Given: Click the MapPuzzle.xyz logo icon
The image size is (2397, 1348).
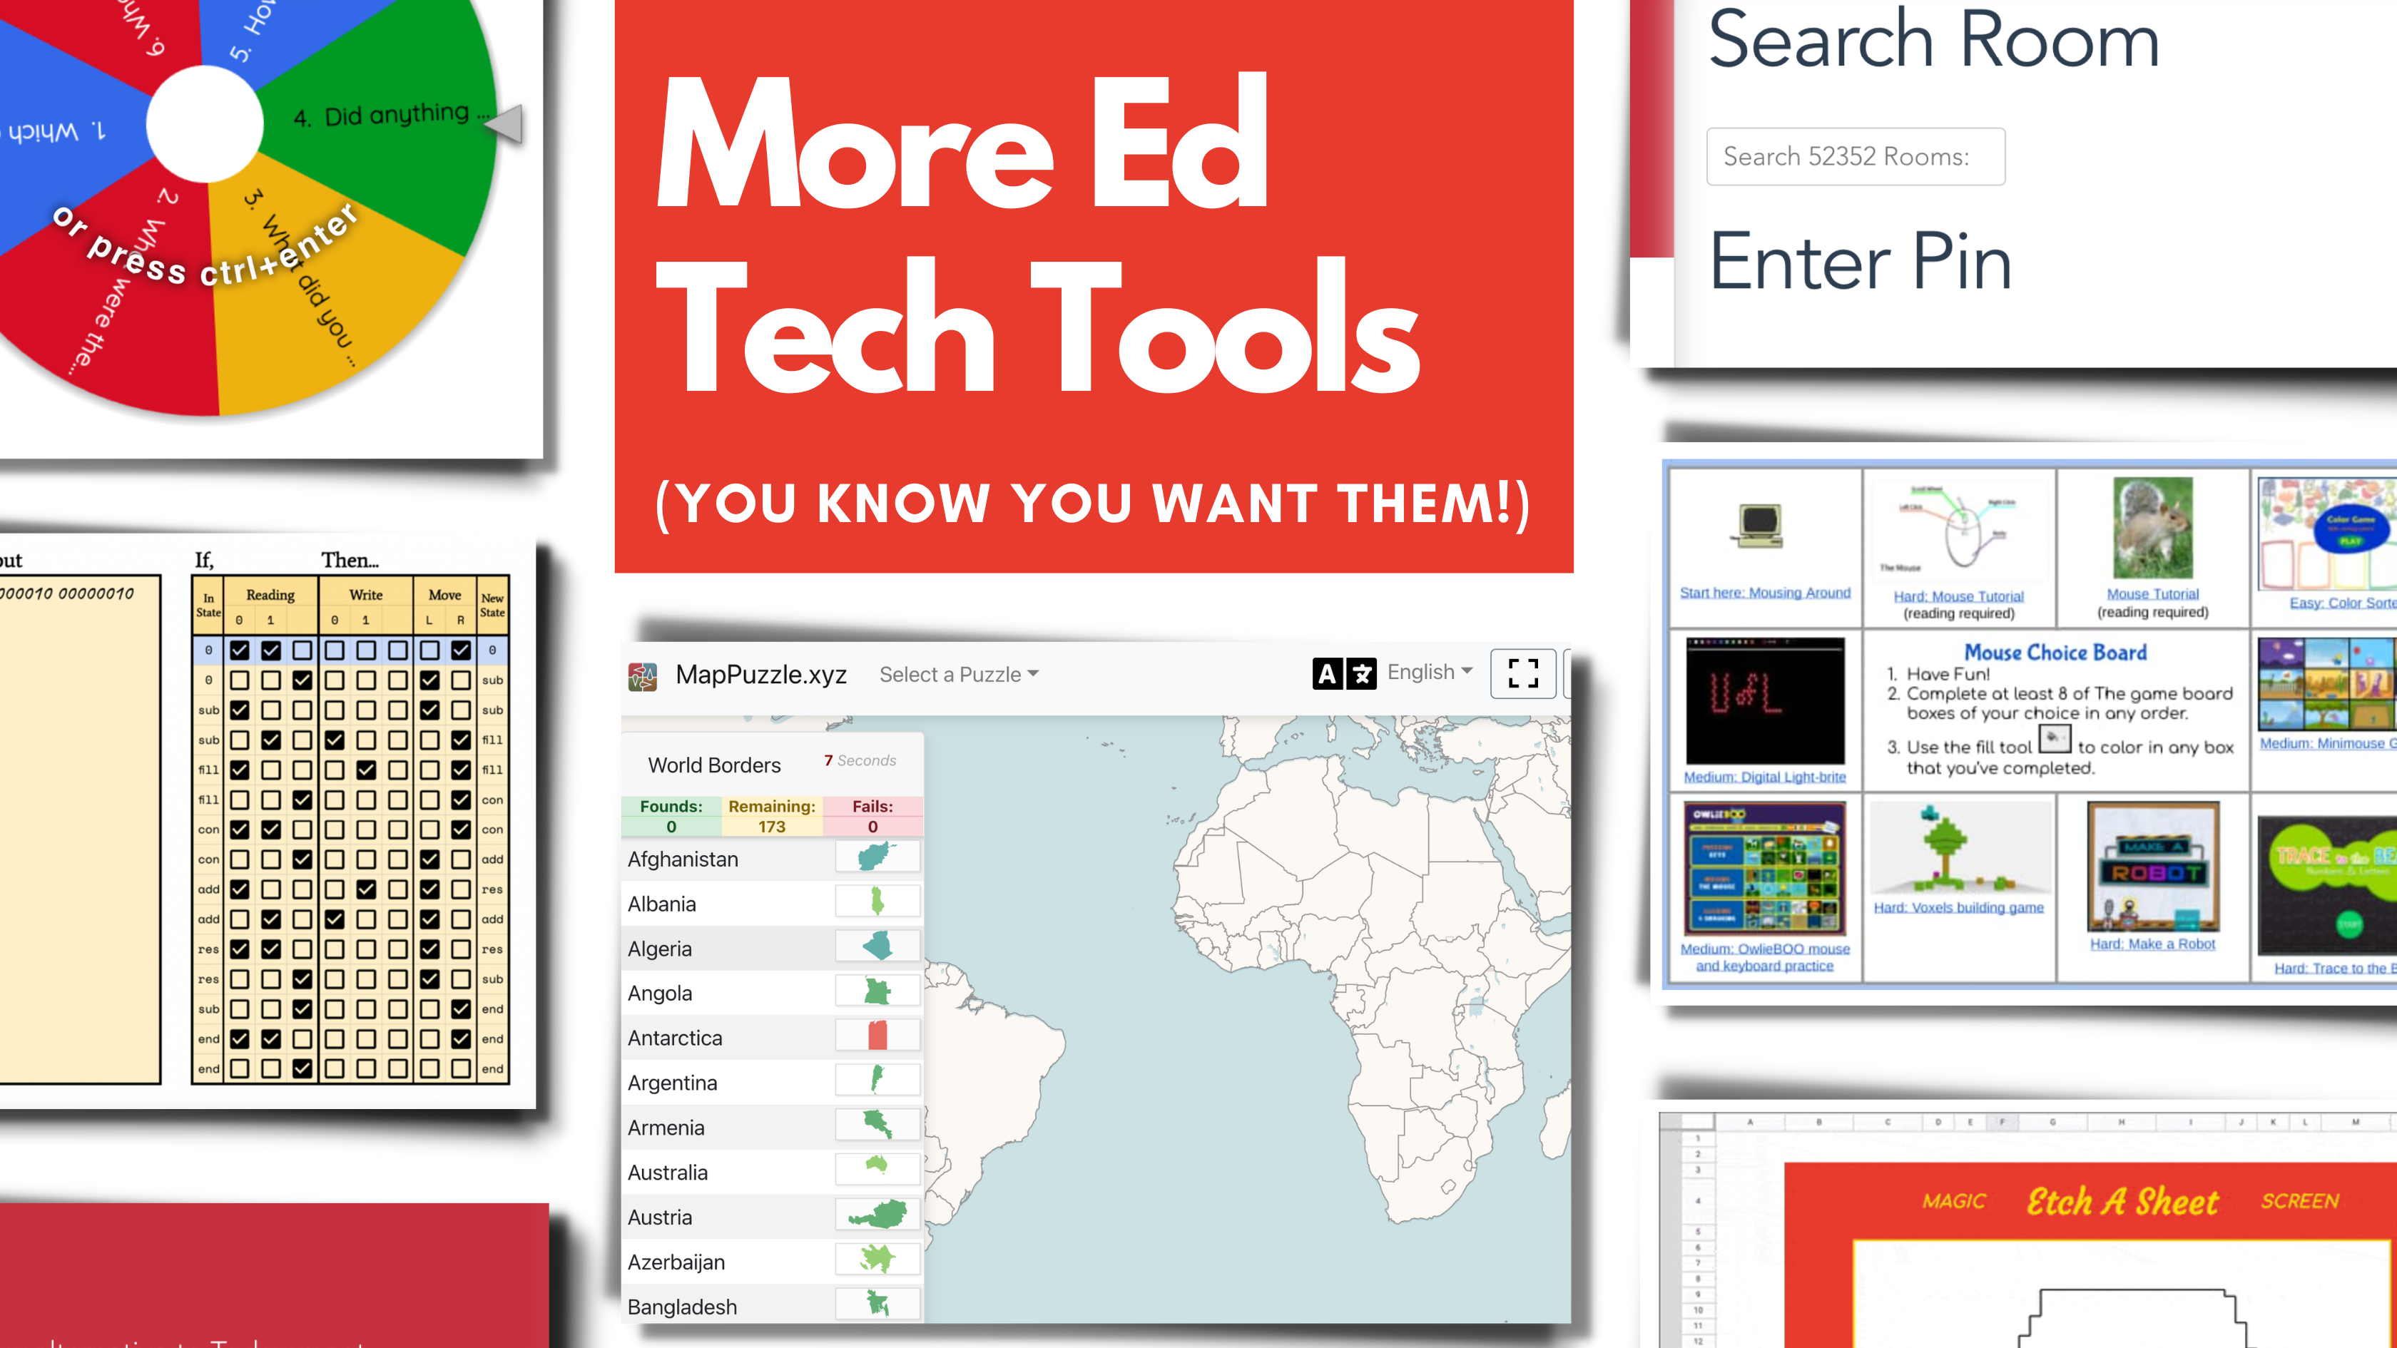Looking at the screenshot, I should tap(641, 673).
